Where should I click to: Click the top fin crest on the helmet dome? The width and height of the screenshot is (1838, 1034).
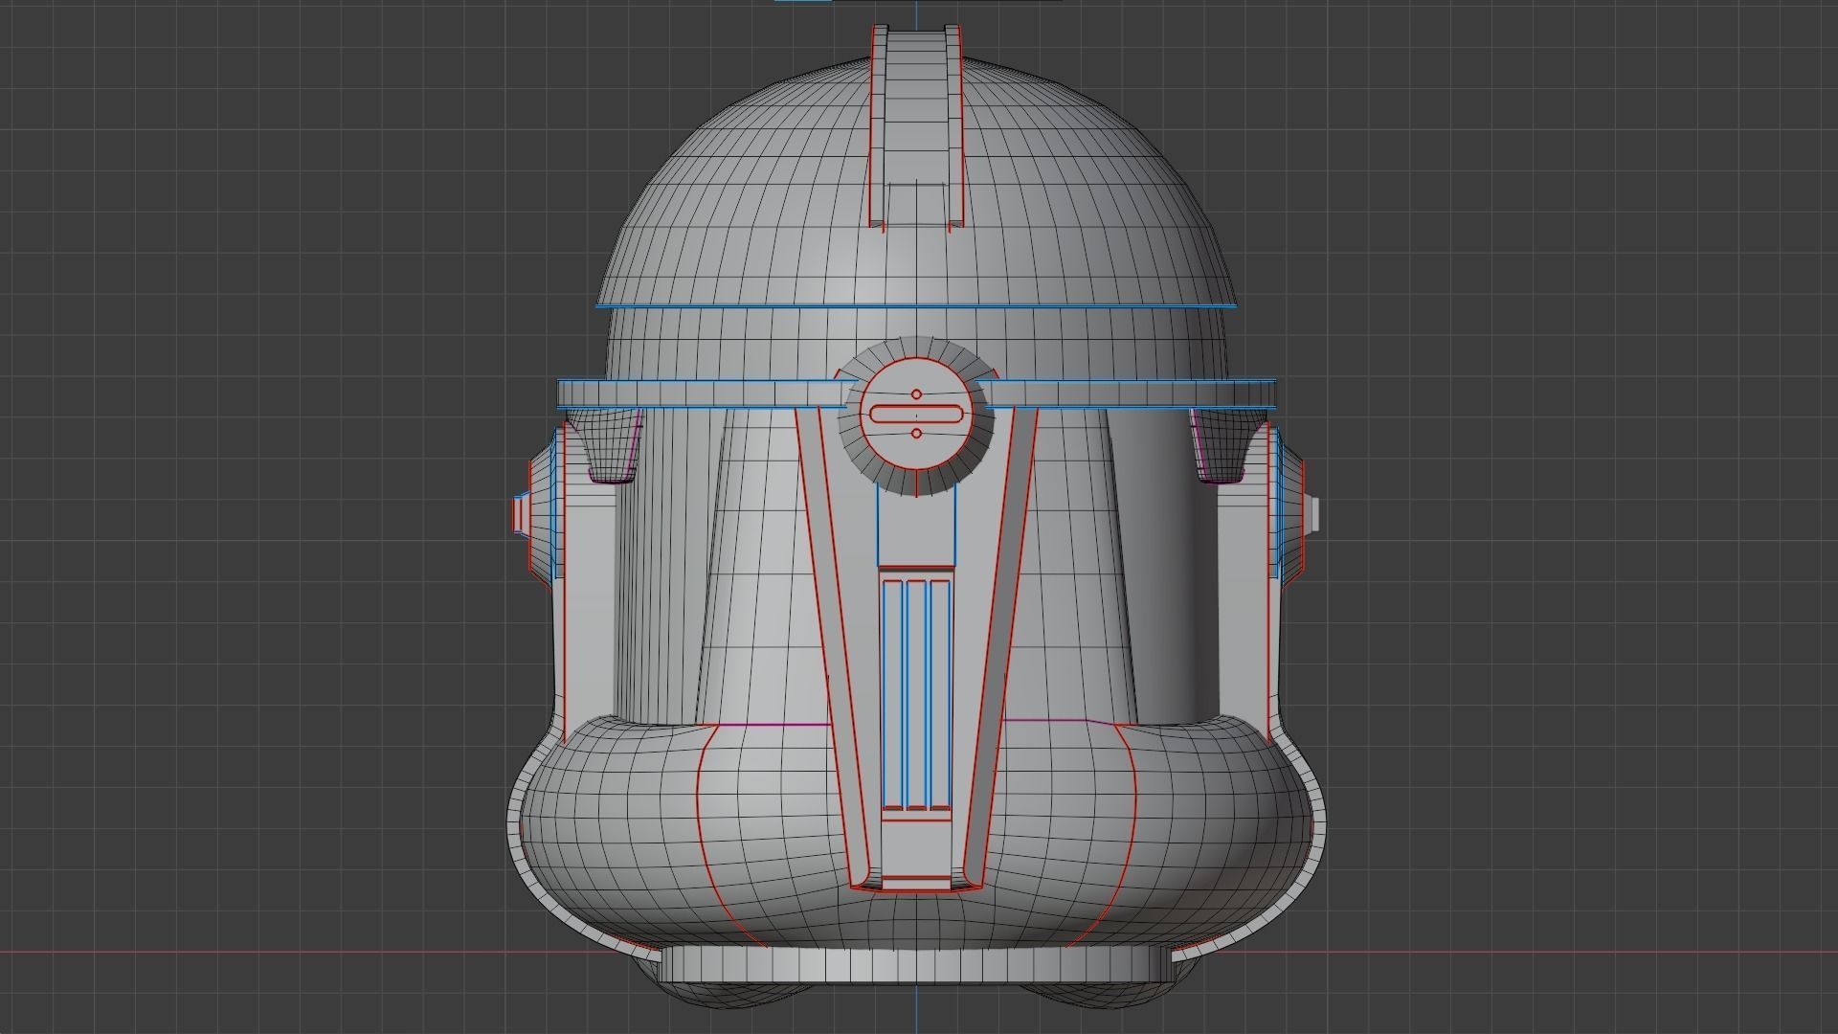tap(916, 127)
